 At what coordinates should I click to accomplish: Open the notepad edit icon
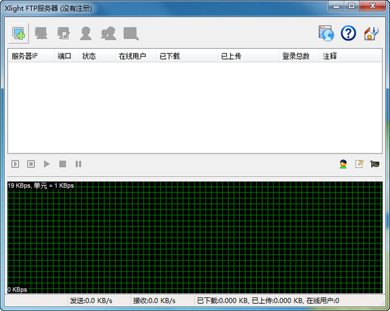(359, 164)
